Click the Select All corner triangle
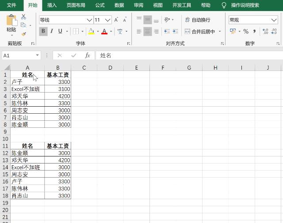The width and height of the screenshot is (283, 223). point(7,67)
